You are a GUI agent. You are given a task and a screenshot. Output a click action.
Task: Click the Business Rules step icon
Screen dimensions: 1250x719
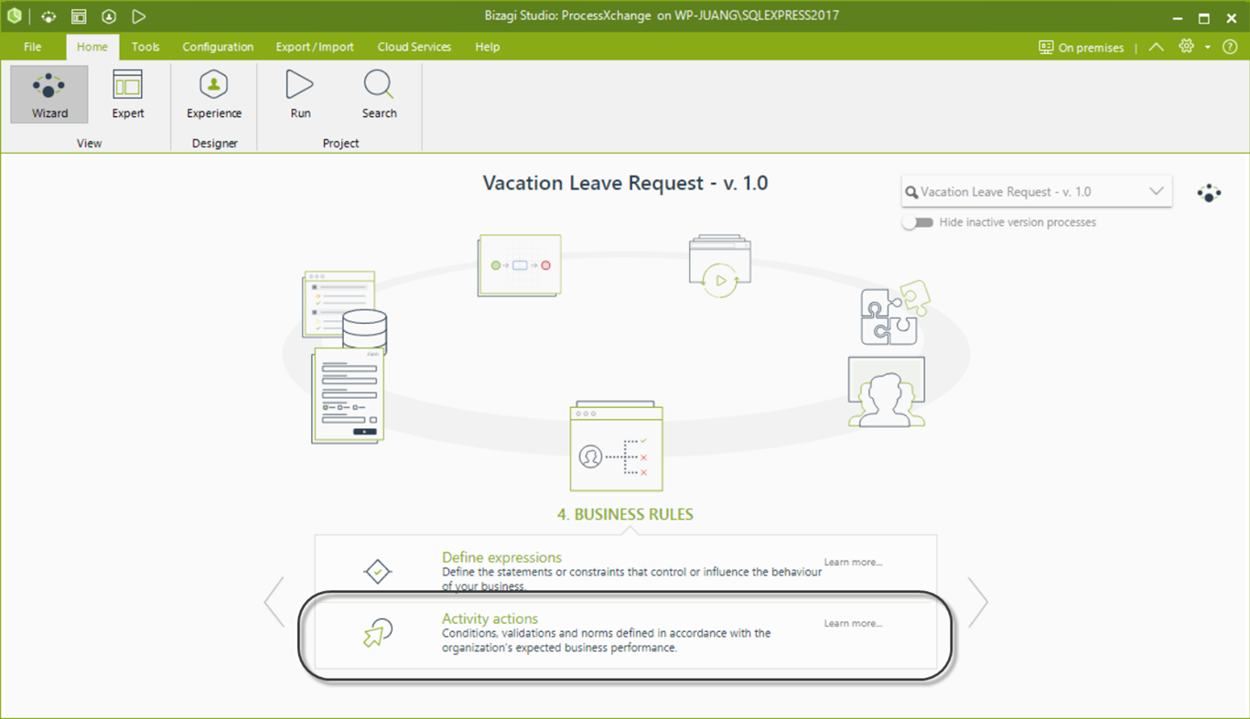click(616, 445)
